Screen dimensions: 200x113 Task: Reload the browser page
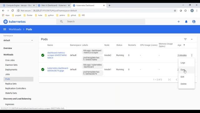12,11
